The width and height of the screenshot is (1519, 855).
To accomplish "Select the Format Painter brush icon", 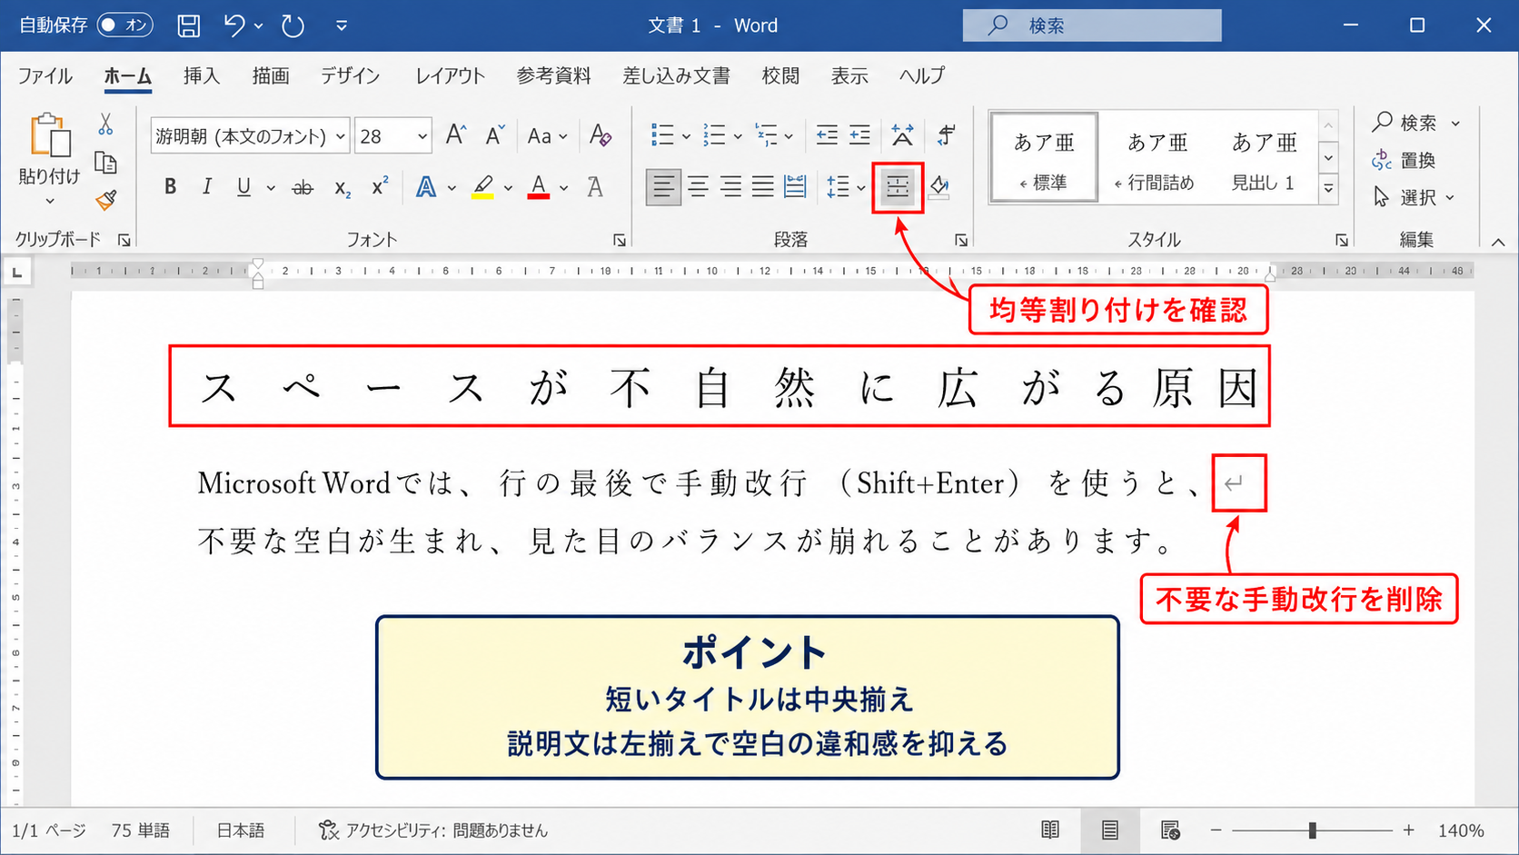I will pos(105,200).
